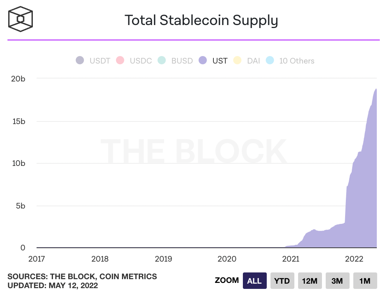
Task: Click the 2021 x-axis label
Action: coord(291,259)
